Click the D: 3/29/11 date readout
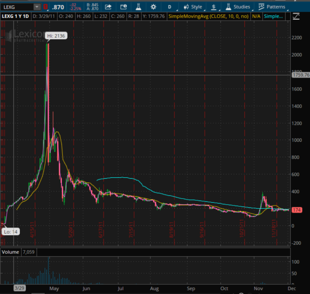Screen dimensions: 310x294 point(44,16)
